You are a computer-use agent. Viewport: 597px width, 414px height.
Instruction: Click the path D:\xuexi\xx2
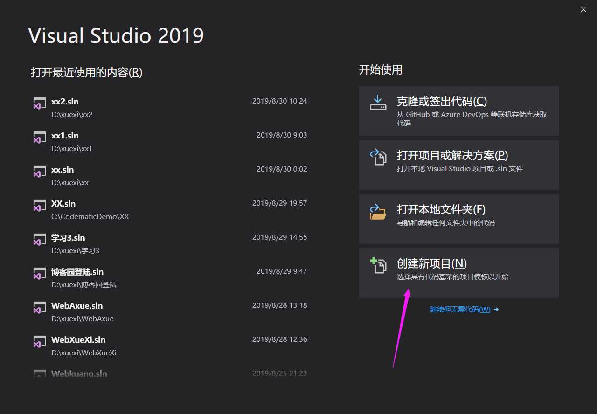tap(72, 115)
